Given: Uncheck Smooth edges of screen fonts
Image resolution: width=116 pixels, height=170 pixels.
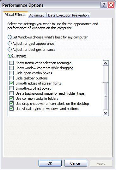Looking at the screenshot, I should [x=11, y=83].
